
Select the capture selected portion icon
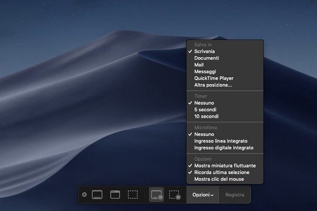[x=133, y=194]
